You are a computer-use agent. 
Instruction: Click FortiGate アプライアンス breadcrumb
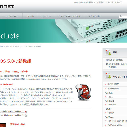tap(15, 46)
